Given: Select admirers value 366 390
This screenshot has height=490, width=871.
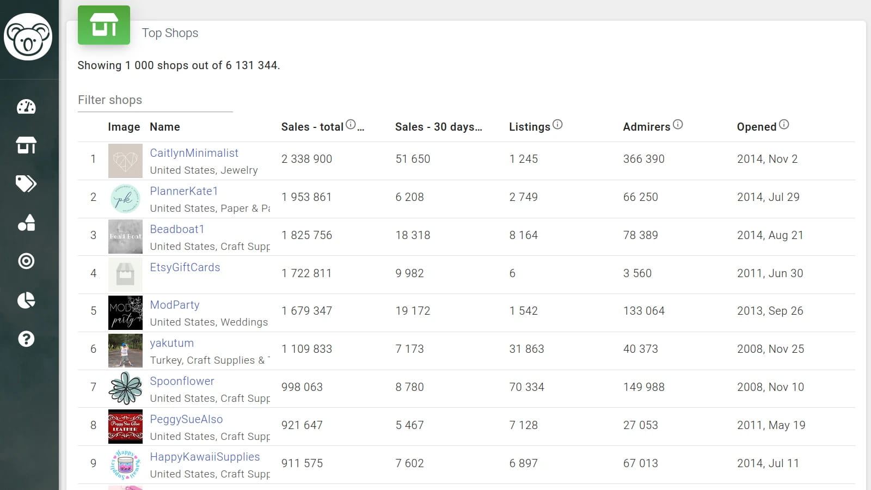Looking at the screenshot, I should (x=644, y=159).
